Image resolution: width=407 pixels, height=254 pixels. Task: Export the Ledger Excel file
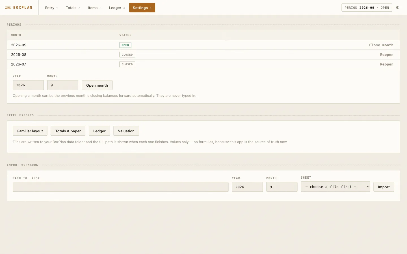pyautogui.click(x=99, y=131)
